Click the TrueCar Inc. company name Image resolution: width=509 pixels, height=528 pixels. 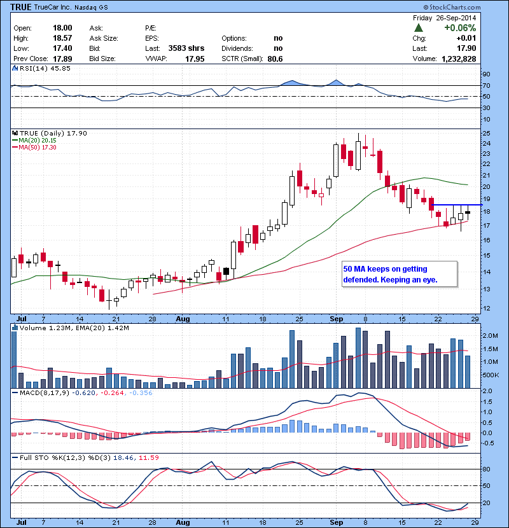click(x=53, y=7)
